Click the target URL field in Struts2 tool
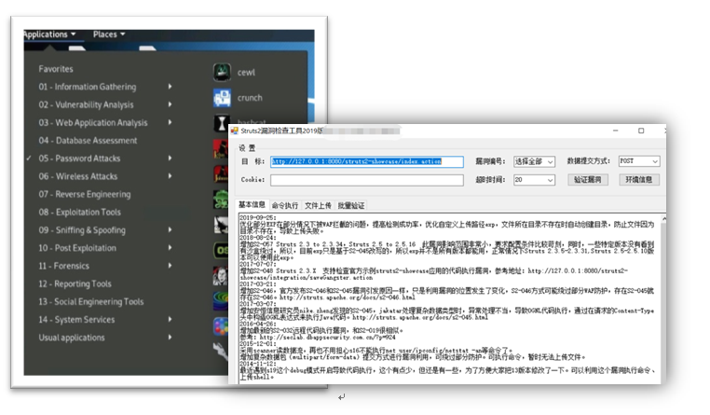 (367, 161)
